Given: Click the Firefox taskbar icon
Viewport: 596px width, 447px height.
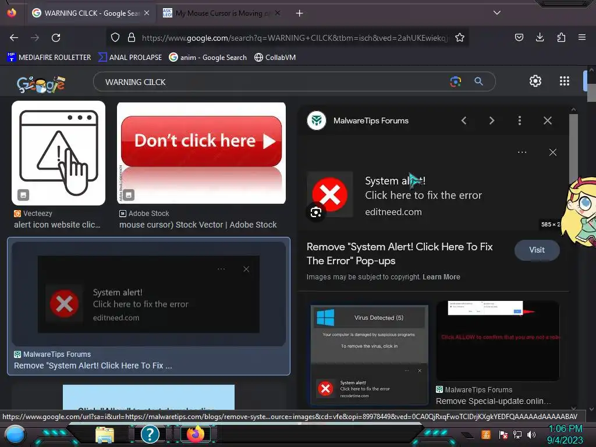Looking at the screenshot, I should 196,434.
